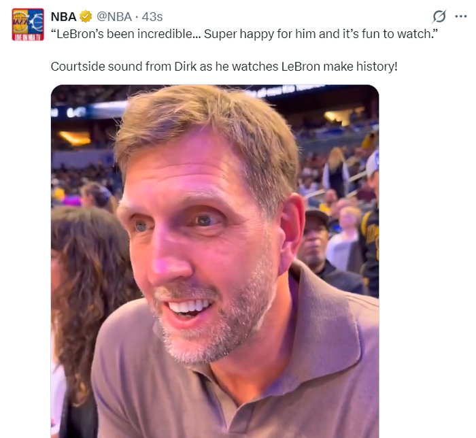Viewport: 476px width, 438px height.
Task: Click the red banner in the NBA avatar
Action: [28, 37]
